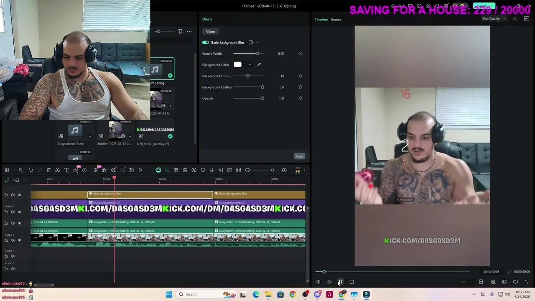Lock the Audio 1 track

pyautogui.click(x=6, y=256)
